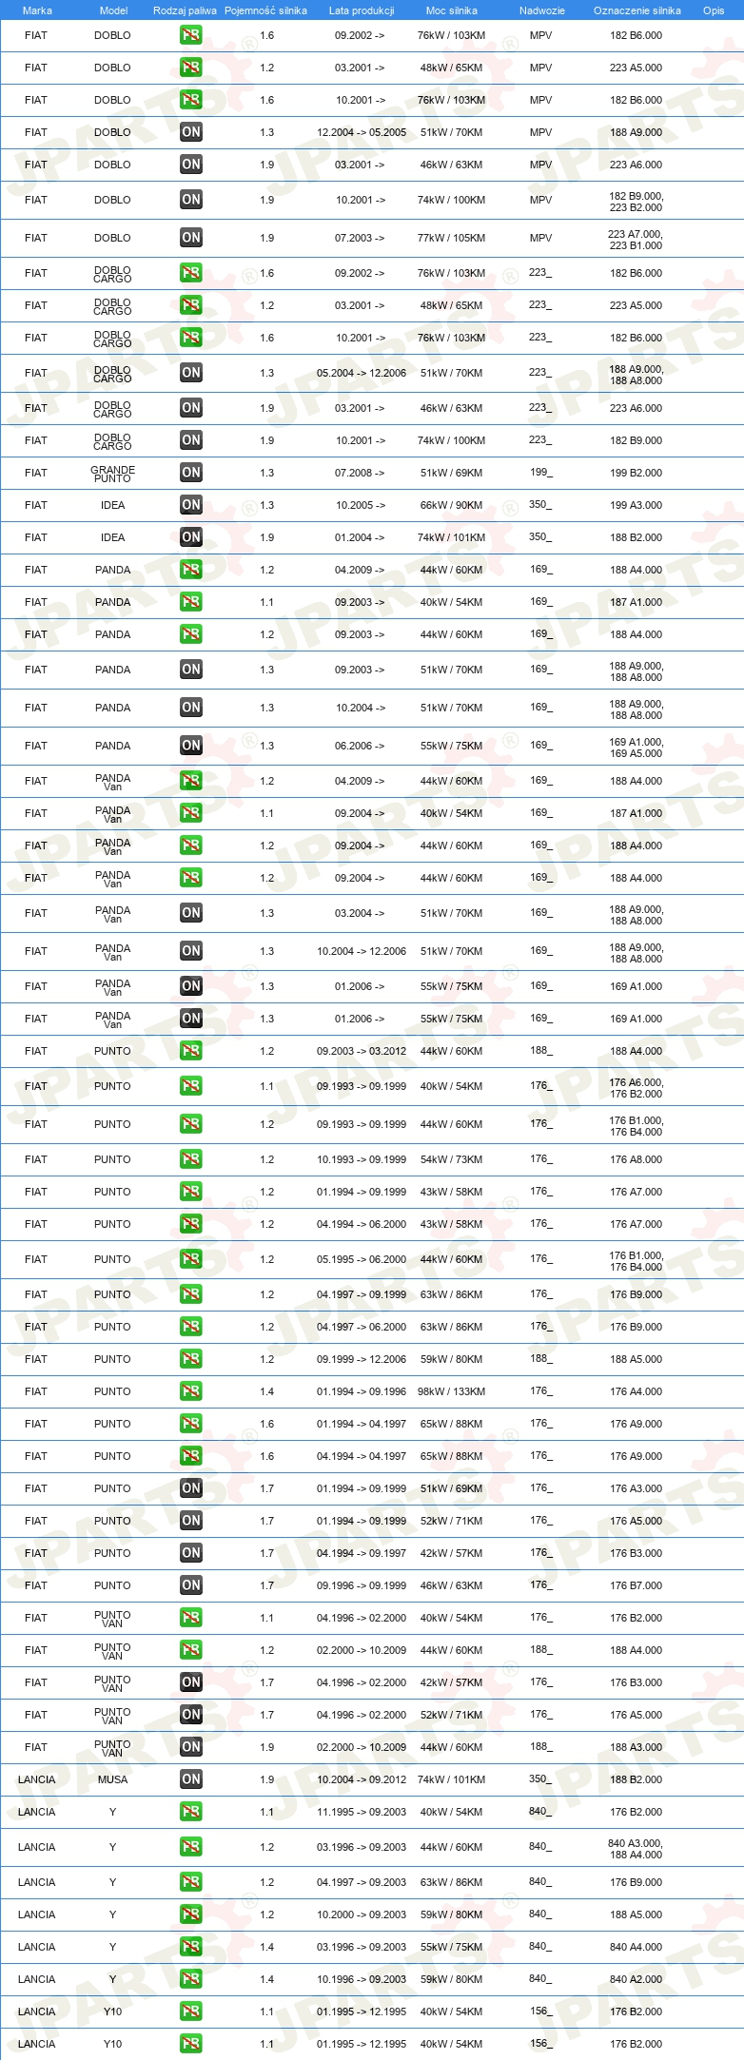Click petrol icon in LANCIA Y 11.1995 row

tap(190, 1812)
